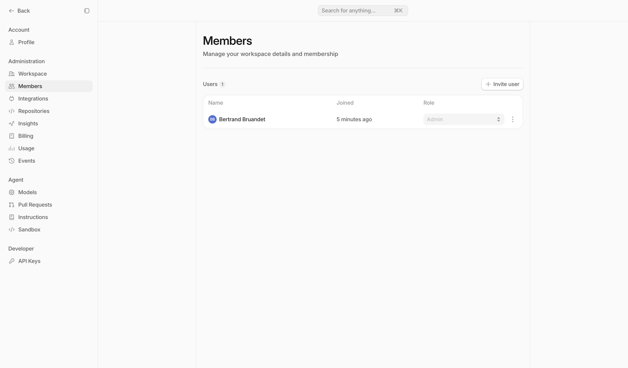This screenshot has height=368, width=628.
Task: Click the Joined column header
Action: [x=345, y=103]
